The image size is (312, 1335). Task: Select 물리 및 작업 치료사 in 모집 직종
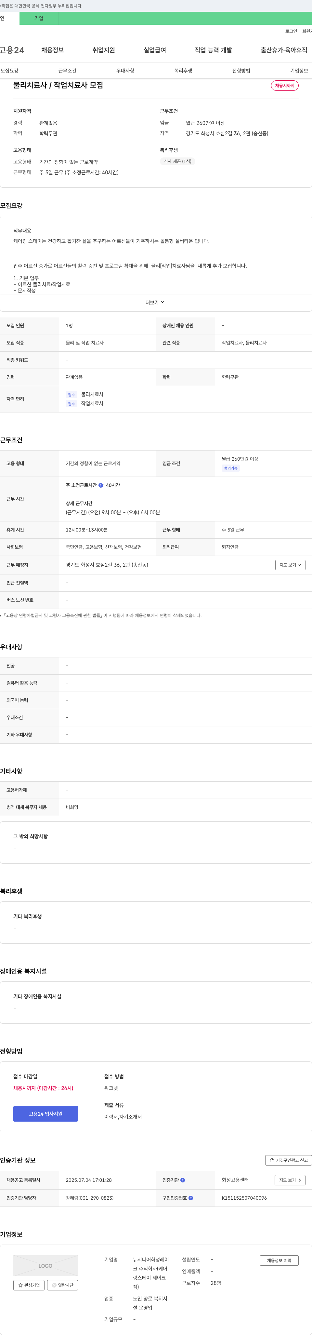84,343
